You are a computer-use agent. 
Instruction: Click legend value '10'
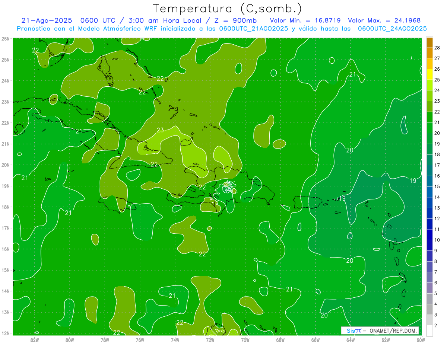click(x=437, y=240)
